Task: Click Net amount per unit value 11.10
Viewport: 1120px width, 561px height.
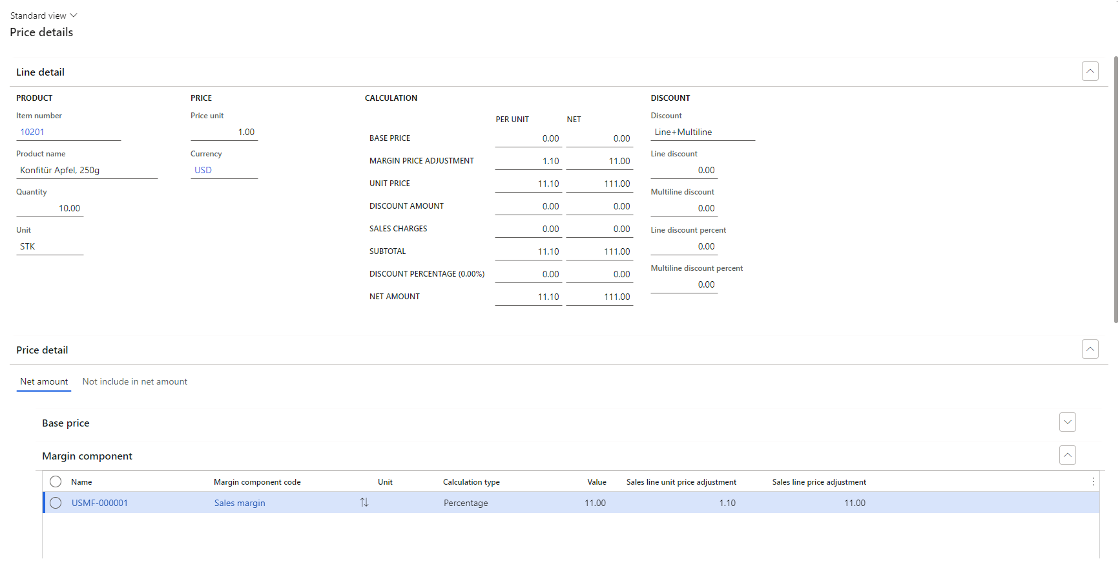Action: pos(528,297)
